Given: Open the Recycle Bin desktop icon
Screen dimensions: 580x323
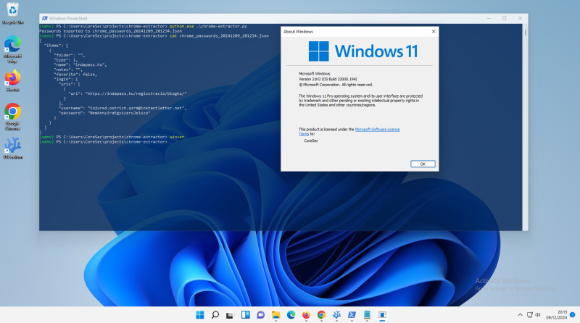Looking at the screenshot, I should click(x=12, y=13).
